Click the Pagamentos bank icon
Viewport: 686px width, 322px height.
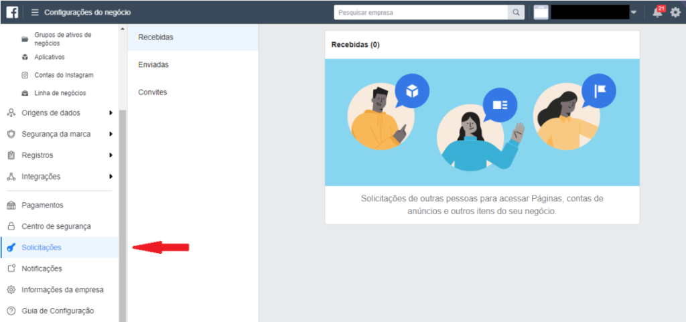tap(11, 205)
